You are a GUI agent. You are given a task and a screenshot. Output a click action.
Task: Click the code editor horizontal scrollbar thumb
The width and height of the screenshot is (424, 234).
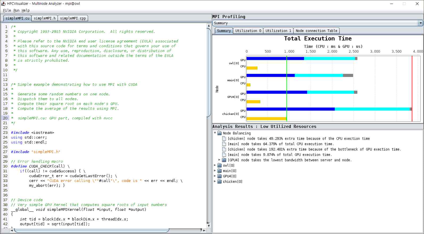coord(92,230)
